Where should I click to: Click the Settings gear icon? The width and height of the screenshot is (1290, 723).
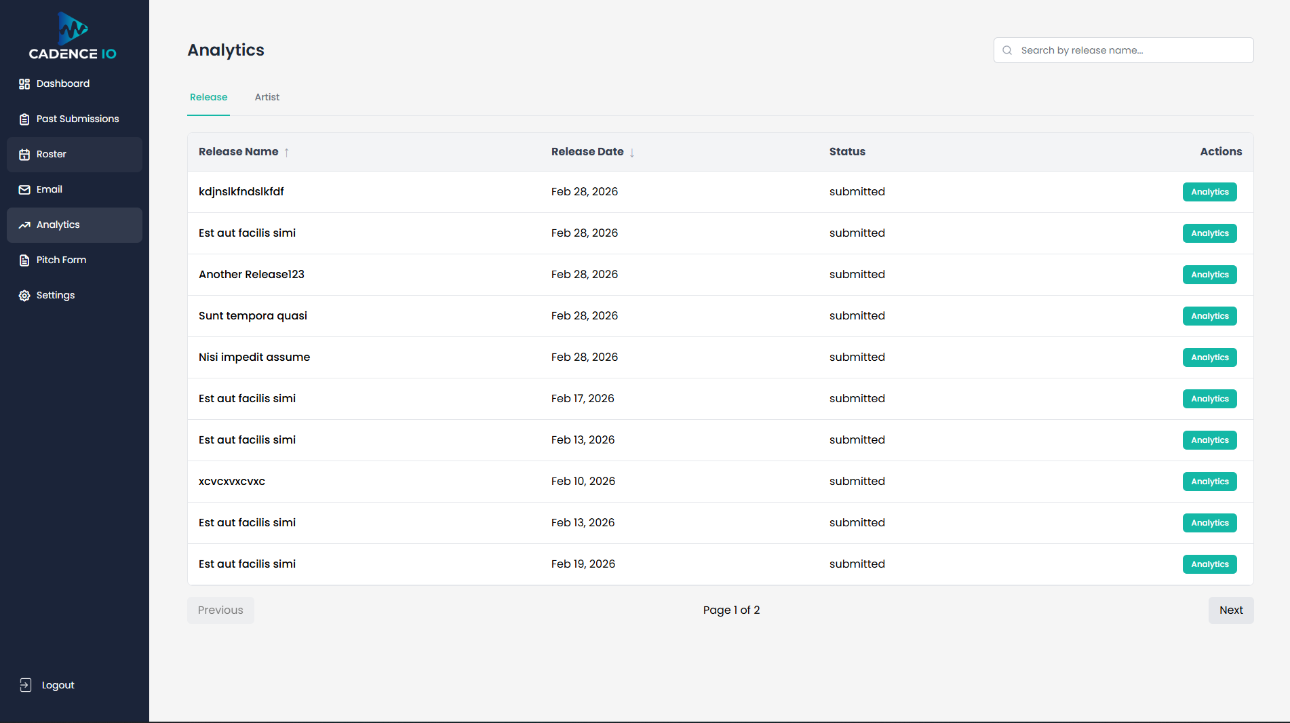pos(24,296)
